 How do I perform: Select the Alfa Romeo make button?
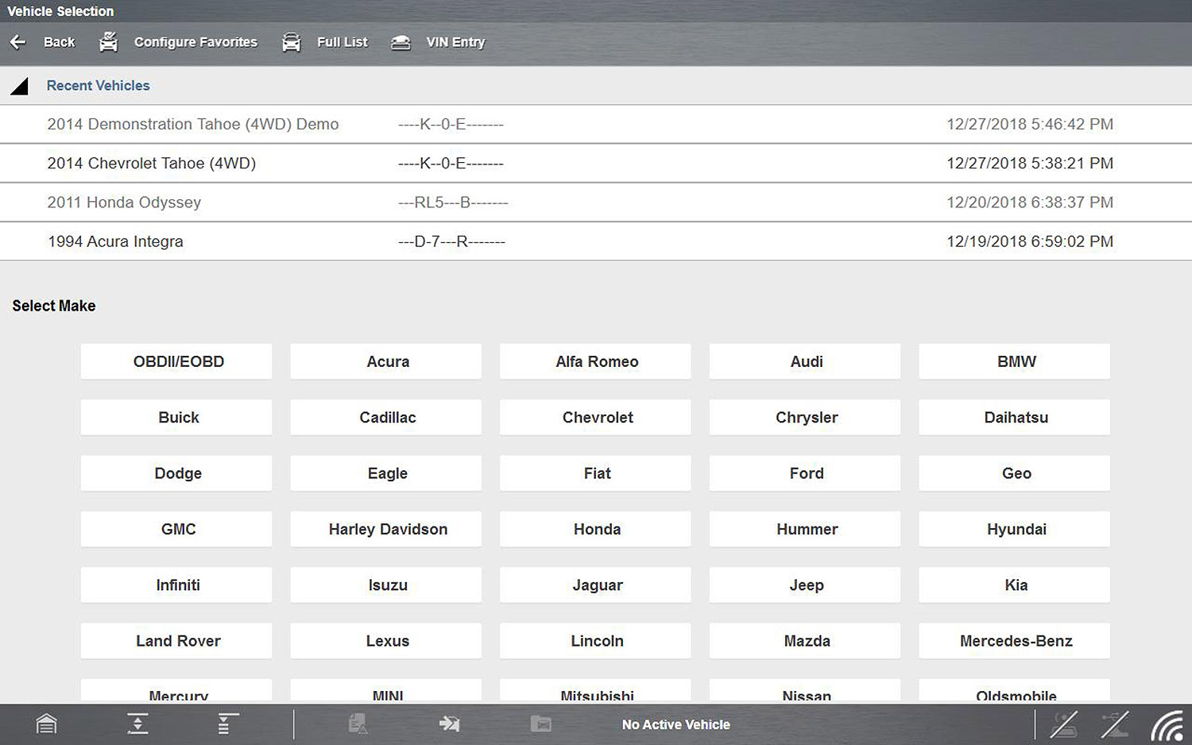pos(595,361)
